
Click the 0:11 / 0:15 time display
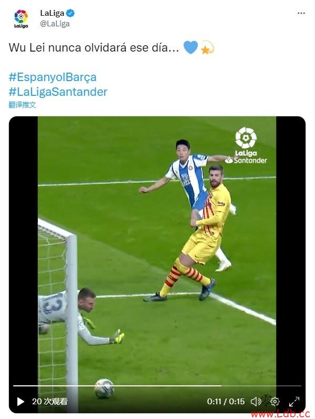pyautogui.click(x=226, y=401)
